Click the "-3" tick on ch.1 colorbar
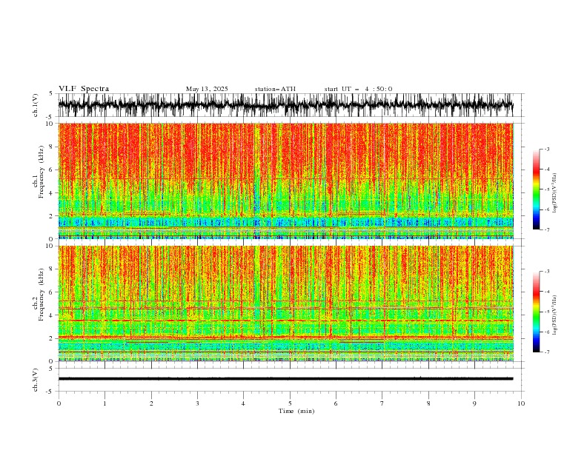This screenshot has height=453, width=587. click(x=547, y=149)
